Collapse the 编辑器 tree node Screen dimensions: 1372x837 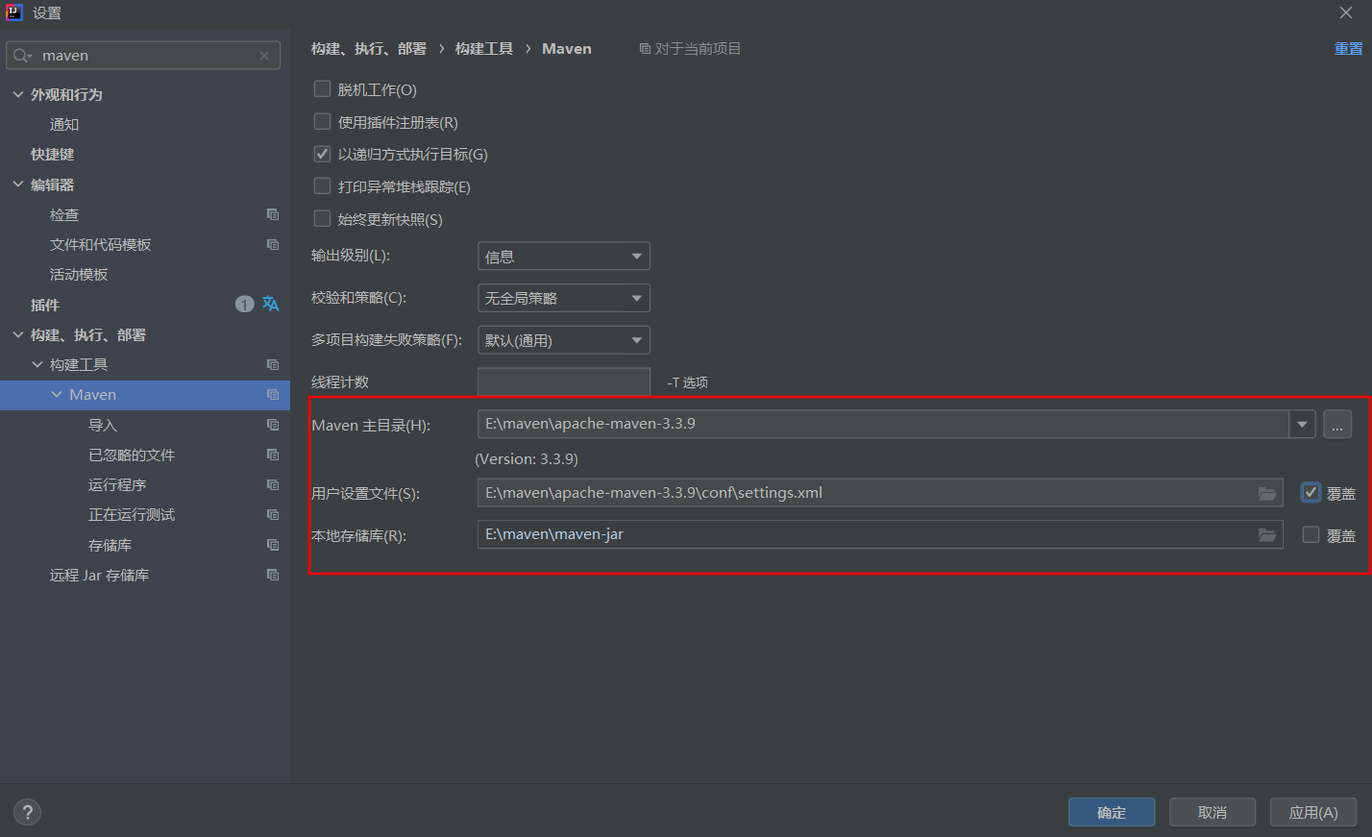pos(18,185)
